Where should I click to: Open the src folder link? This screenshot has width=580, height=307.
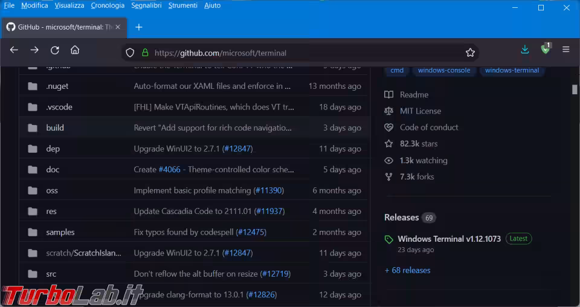click(x=51, y=274)
